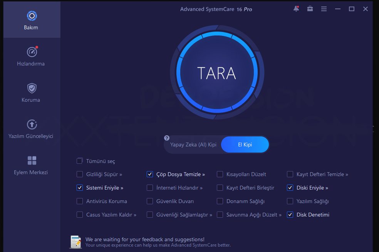Open Gizliliği Süpür » details link
This screenshot has height=252, width=379.
[104, 175]
